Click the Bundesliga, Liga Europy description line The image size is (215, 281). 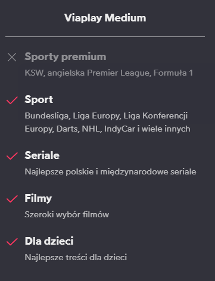106,116
